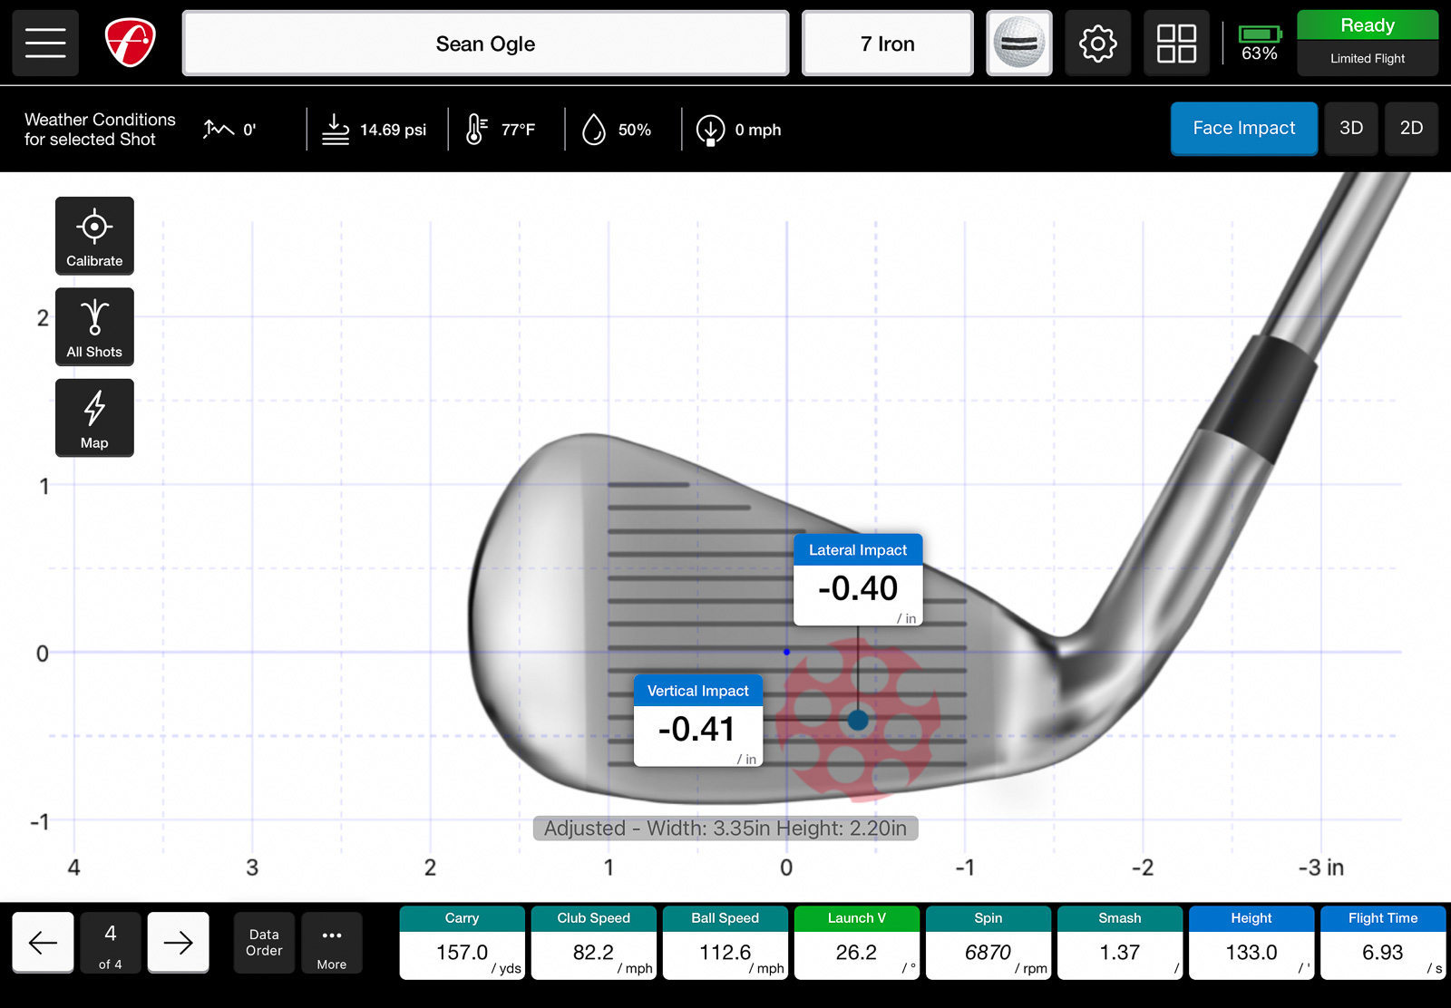
Task: Open the hamburger main menu
Action: (x=45, y=43)
